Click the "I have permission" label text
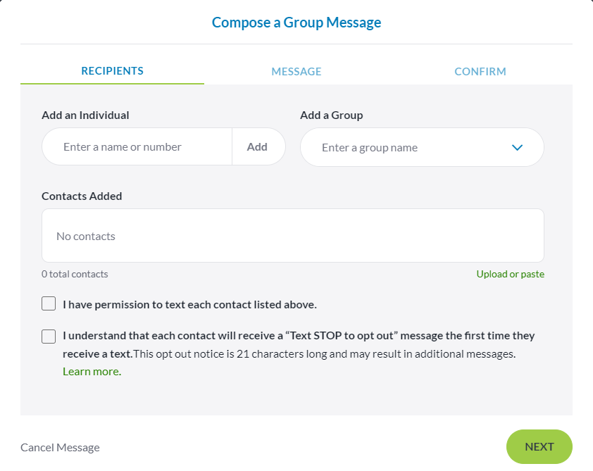This screenshot has width=593, height=471. [189, 305]
